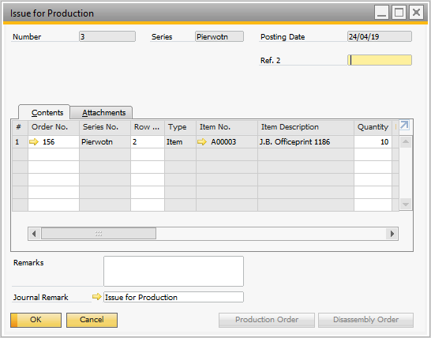Screen dimensions: 431x338
Task: Click the Posting Date field
Action: pos(380,36)
